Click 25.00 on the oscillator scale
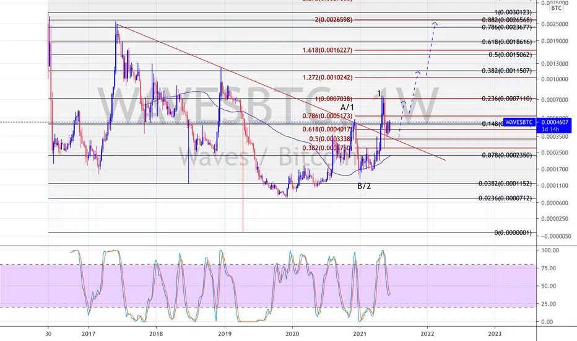The image size is (577, 341). point(549,304)
